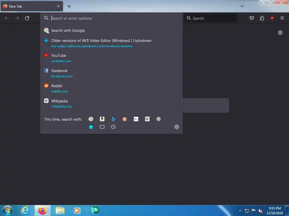
Task: Open the Extensions puzzle icon
Action: click(x=262, y=18)
